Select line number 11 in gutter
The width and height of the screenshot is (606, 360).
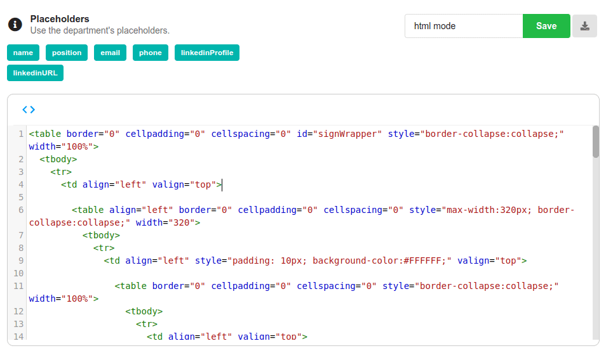tap(18, 286)
